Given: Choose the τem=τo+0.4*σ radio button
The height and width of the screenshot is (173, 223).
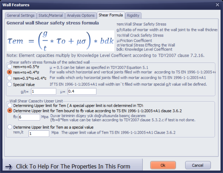Looking at the screenshot, I should tap(10, 72).
